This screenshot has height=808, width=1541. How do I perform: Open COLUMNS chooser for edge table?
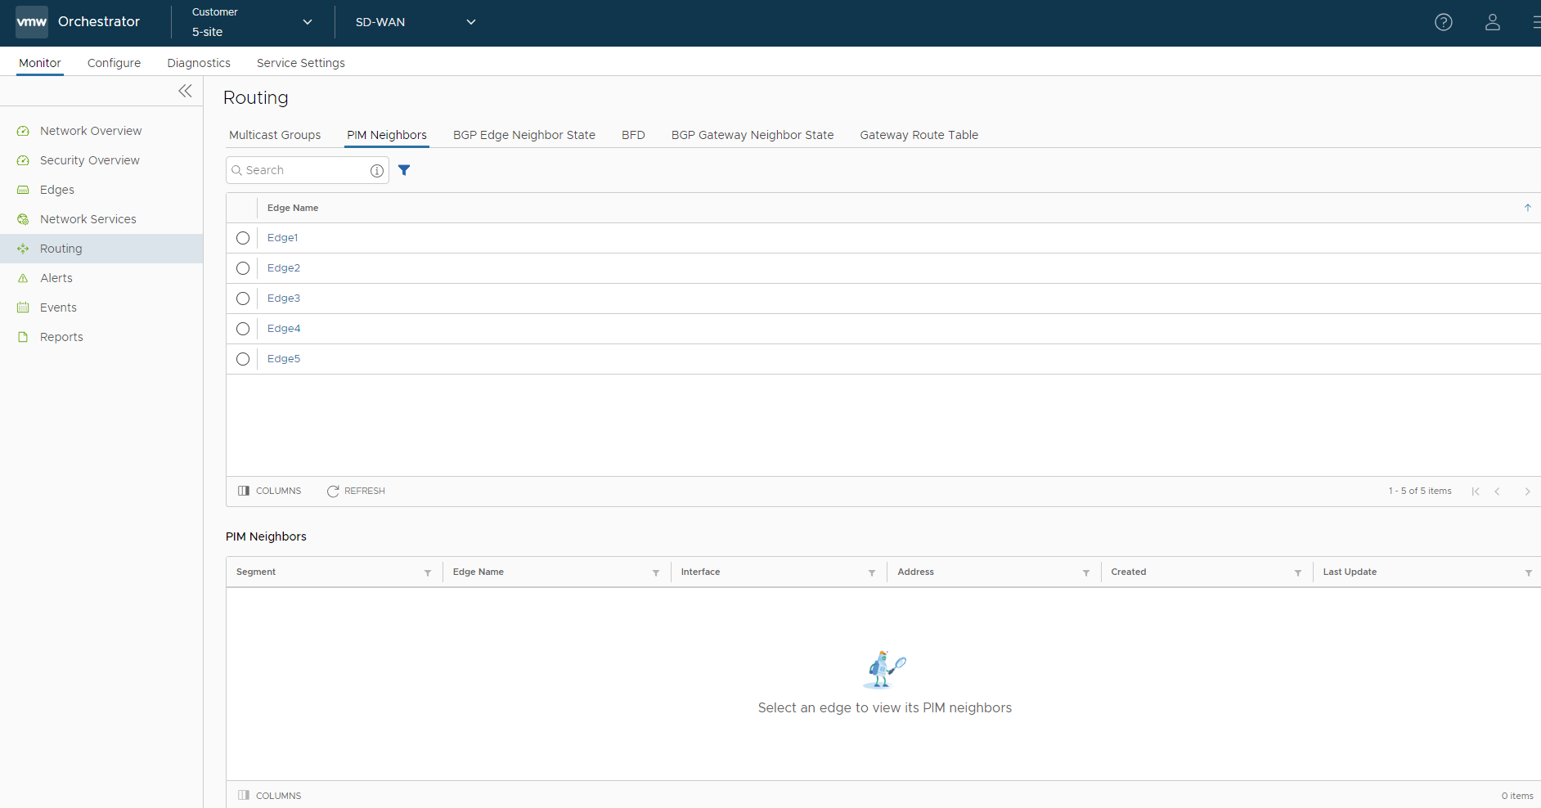coord(270,491)
